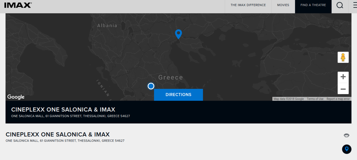Open the Movies menu item
The width and height of the screenshot is (357, 160).
point(283,5)
